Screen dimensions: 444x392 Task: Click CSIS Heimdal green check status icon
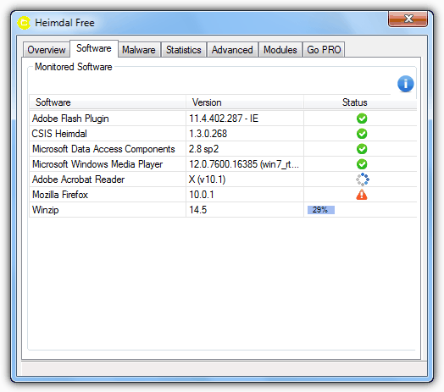tap(362, 134)
